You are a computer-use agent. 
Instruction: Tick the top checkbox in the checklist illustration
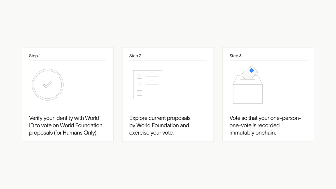click(x=139, y=76)
